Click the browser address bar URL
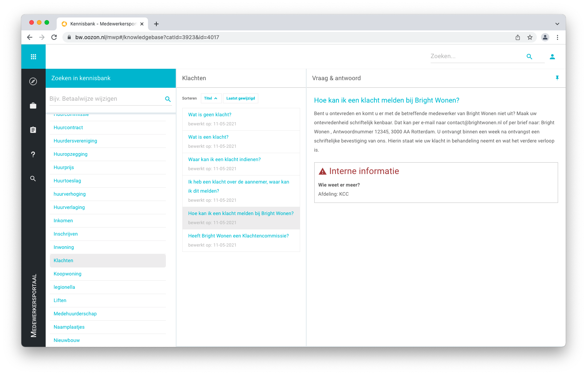This screenshot has width=587, height=375. click(x=147, y=37)
